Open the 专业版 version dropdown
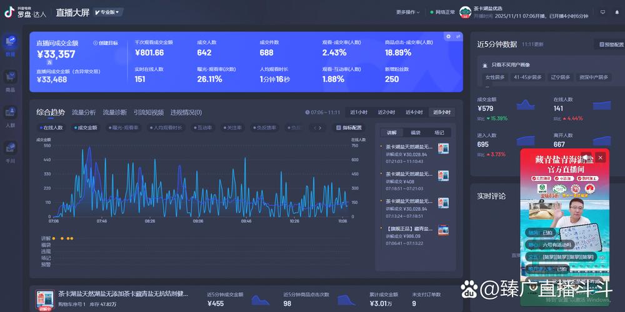The image size is (625, 312). (107, 12)
